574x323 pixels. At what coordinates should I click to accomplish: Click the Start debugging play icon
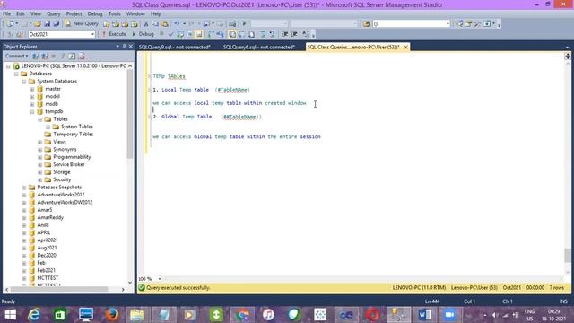tap(244, 24)
